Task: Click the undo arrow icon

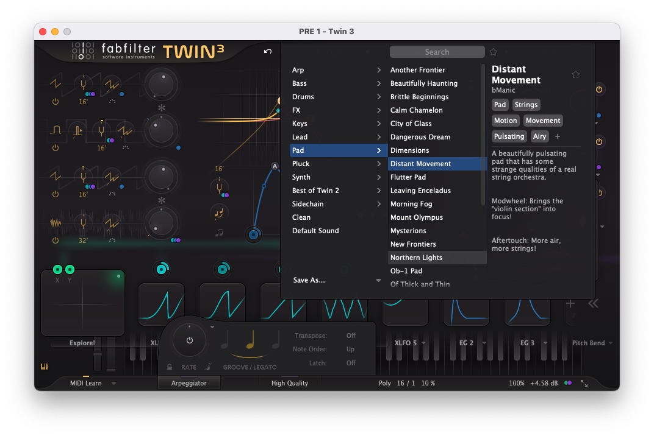Action: [268, 52]
